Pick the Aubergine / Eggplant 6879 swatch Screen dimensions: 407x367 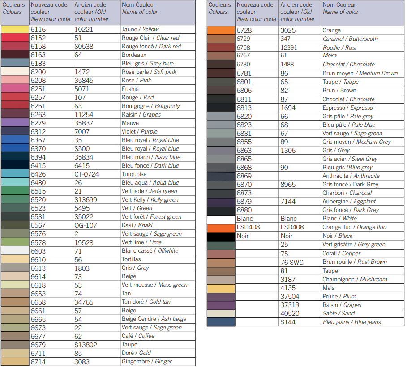click(x=221, y=202)
